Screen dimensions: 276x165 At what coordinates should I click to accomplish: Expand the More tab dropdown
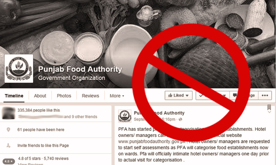click(117, 96)
